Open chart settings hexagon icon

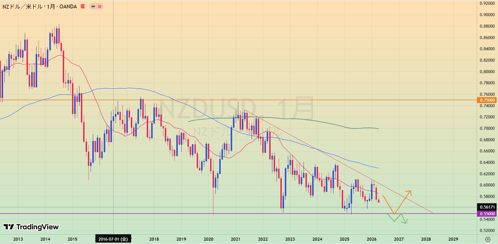pos(488,239)
